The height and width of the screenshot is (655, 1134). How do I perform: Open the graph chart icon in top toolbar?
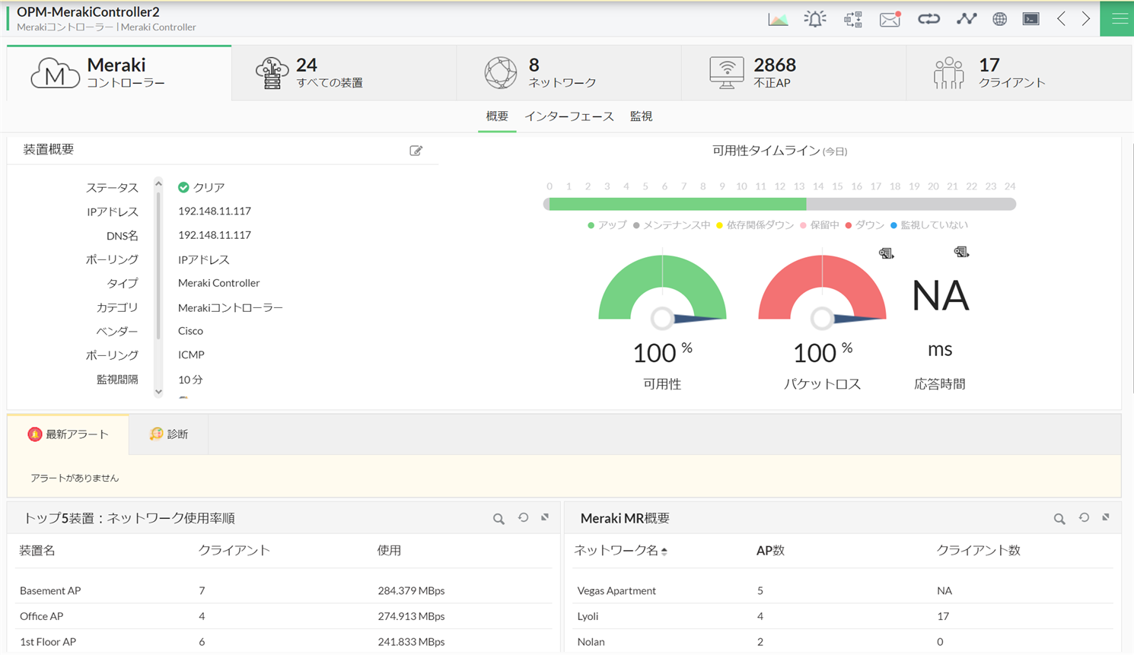[x=778, y=19]
